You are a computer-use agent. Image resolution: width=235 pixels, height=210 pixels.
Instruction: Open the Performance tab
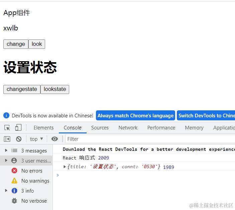(161, 128)
